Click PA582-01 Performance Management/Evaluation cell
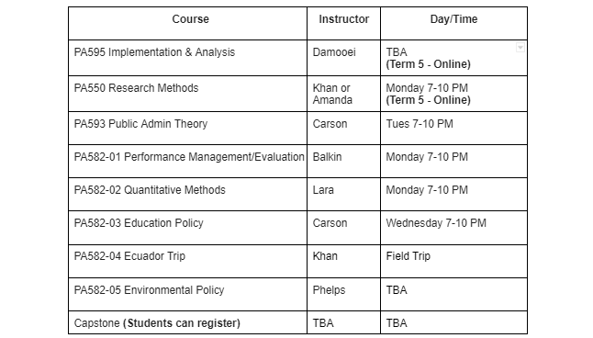This screenshot has height=338, width=593. (187, 162)
